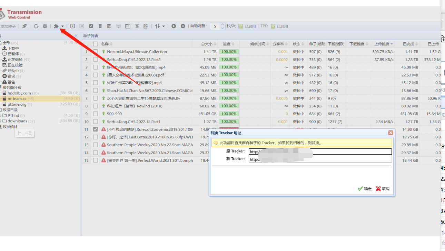
Task: Collapse the left sidebar with the double chevron
Action: 76,35
